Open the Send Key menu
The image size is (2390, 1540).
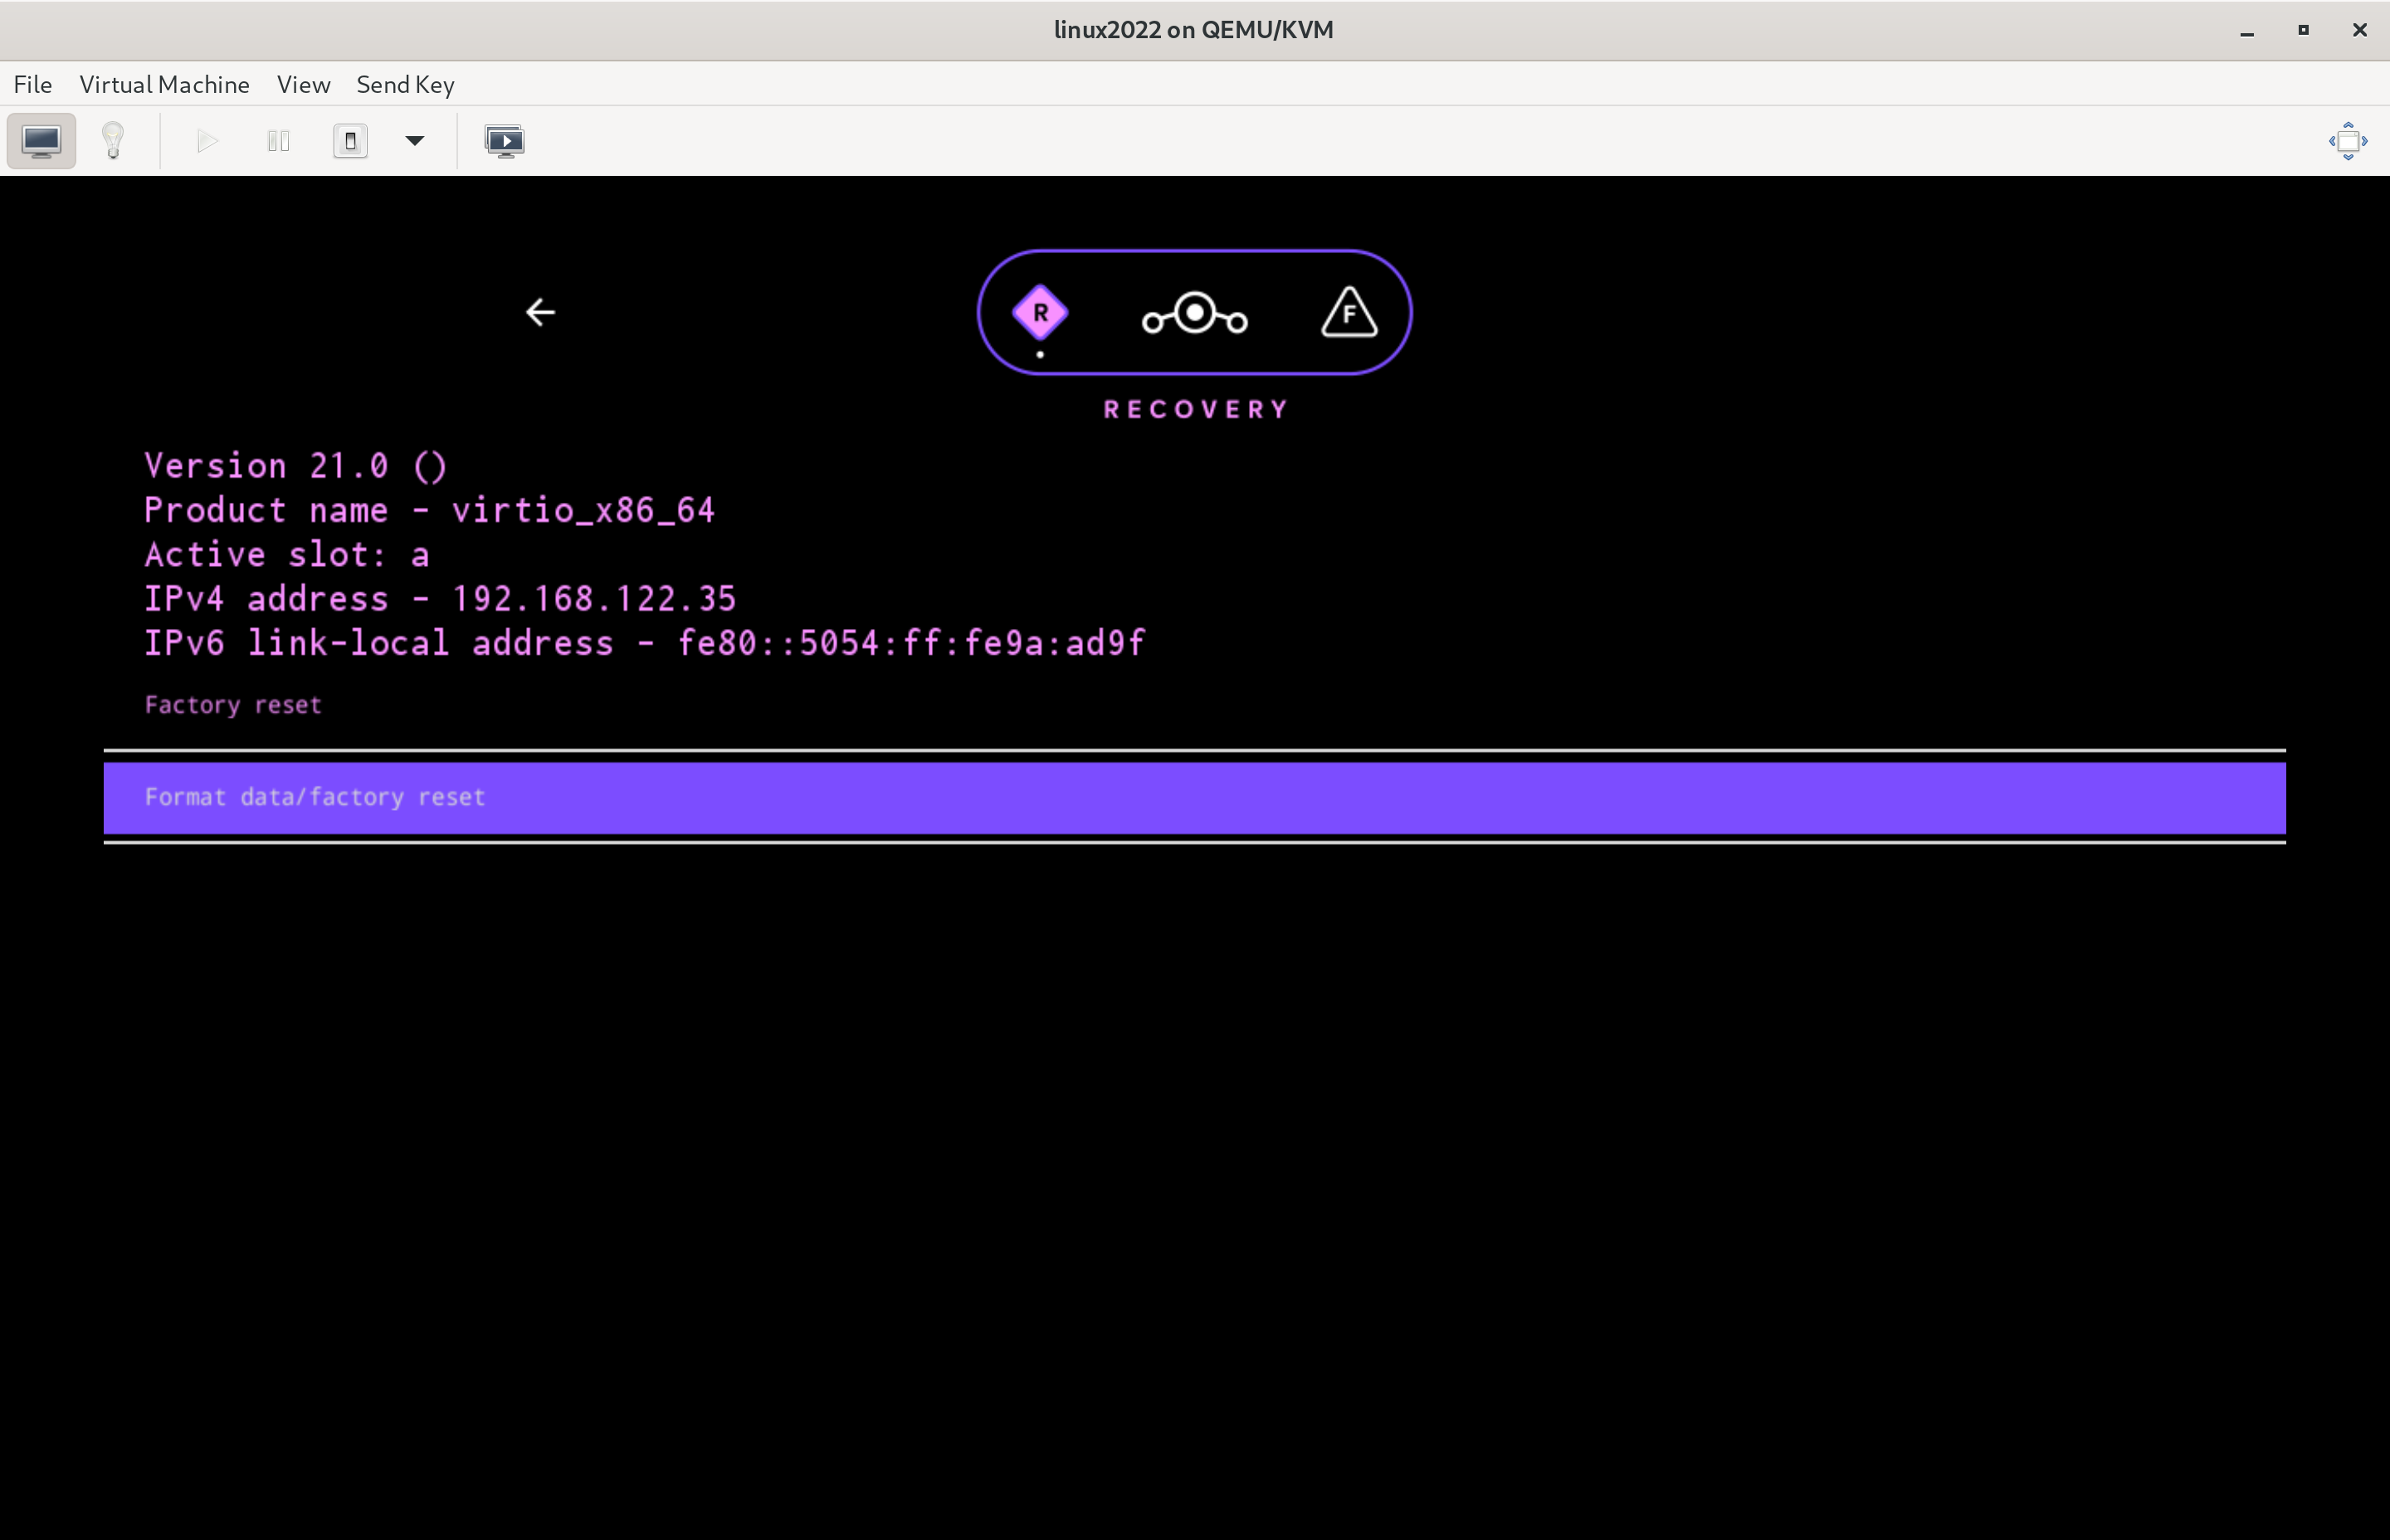click(405, 84)
